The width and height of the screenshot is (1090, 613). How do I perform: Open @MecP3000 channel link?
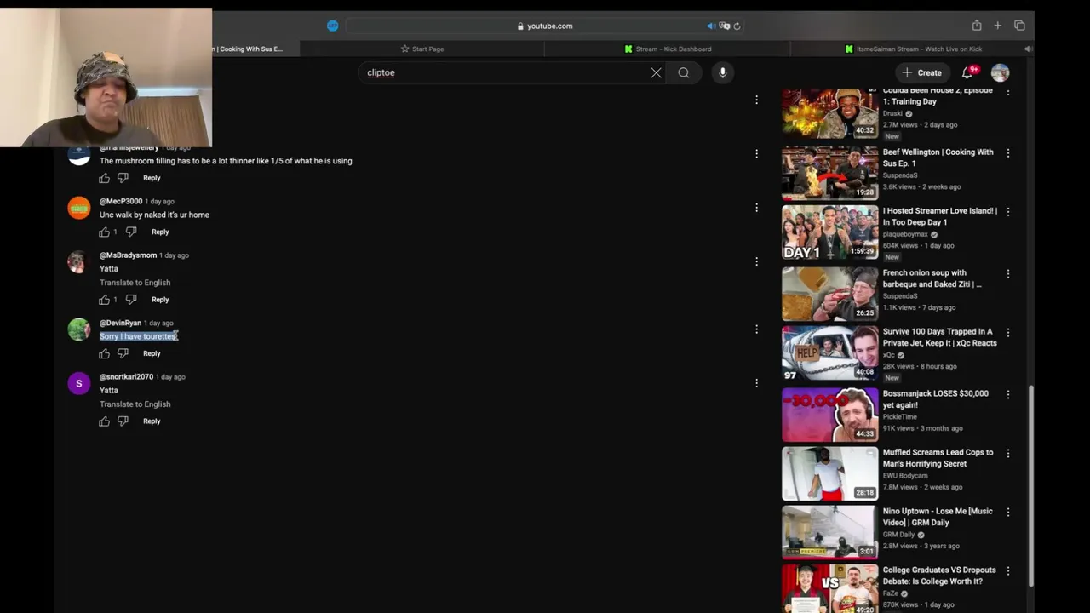(x=121, y=202)
